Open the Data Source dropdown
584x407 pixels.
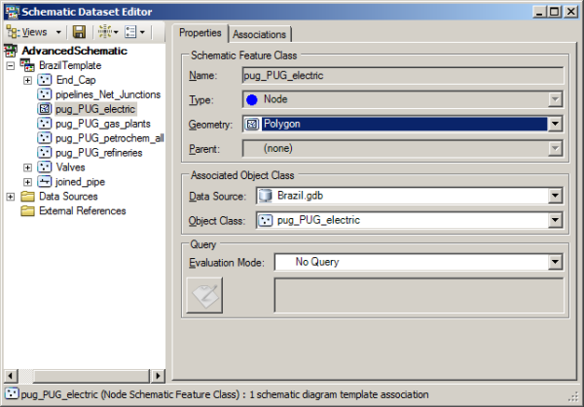[x=555, y=196]
